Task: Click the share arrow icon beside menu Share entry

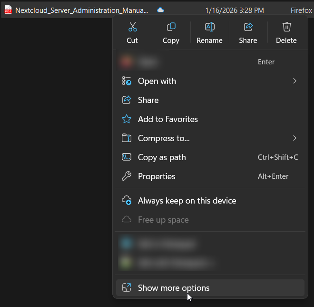Action: (127, 100)
